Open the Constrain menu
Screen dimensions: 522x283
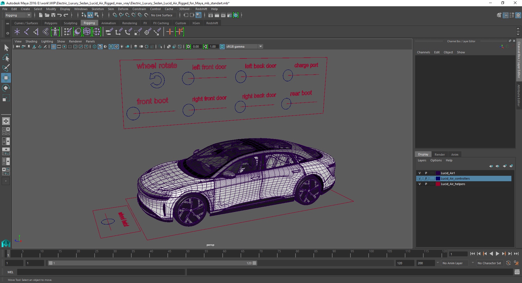tap(139, 9)
